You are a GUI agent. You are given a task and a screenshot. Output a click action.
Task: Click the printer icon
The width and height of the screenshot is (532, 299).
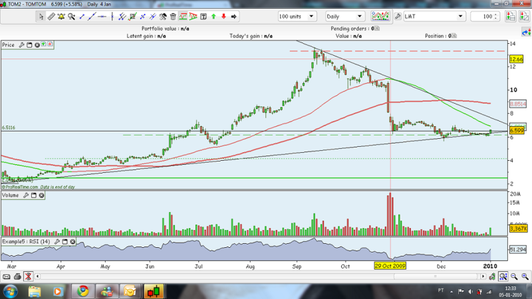point(17,276)
